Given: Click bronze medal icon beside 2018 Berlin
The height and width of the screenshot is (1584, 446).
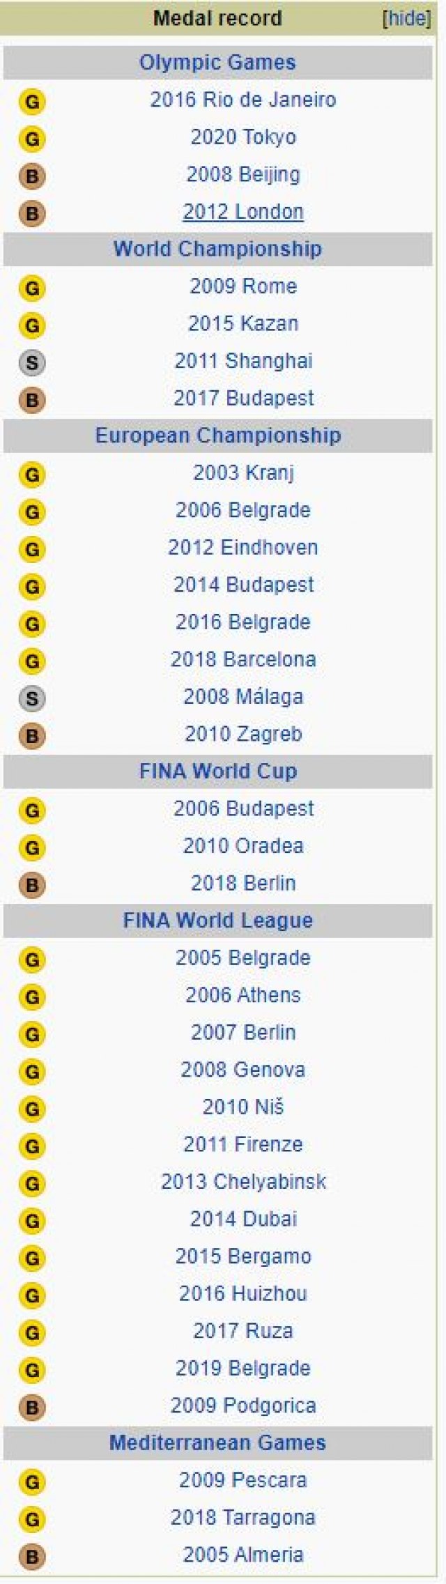Looking at the screenshot, I should [32, 885].
